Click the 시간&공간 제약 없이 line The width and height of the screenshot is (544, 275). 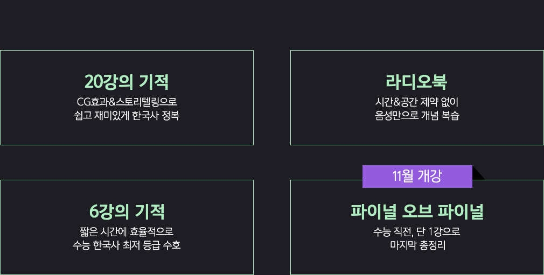click(417, 102)
